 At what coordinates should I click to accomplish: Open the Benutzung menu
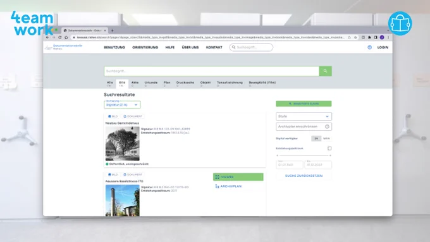114,47
